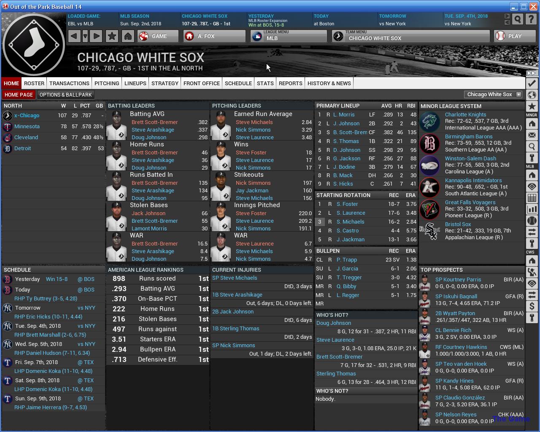Click the back navigation arrow
Viewport: 540px width, 432px height.
point(74,36)
